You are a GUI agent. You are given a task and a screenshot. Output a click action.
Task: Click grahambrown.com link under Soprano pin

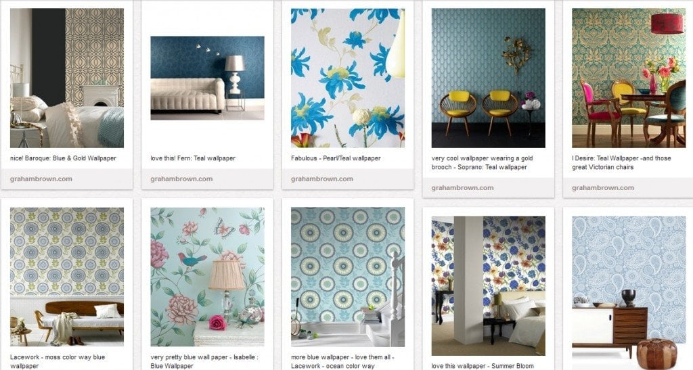[463, 187]
